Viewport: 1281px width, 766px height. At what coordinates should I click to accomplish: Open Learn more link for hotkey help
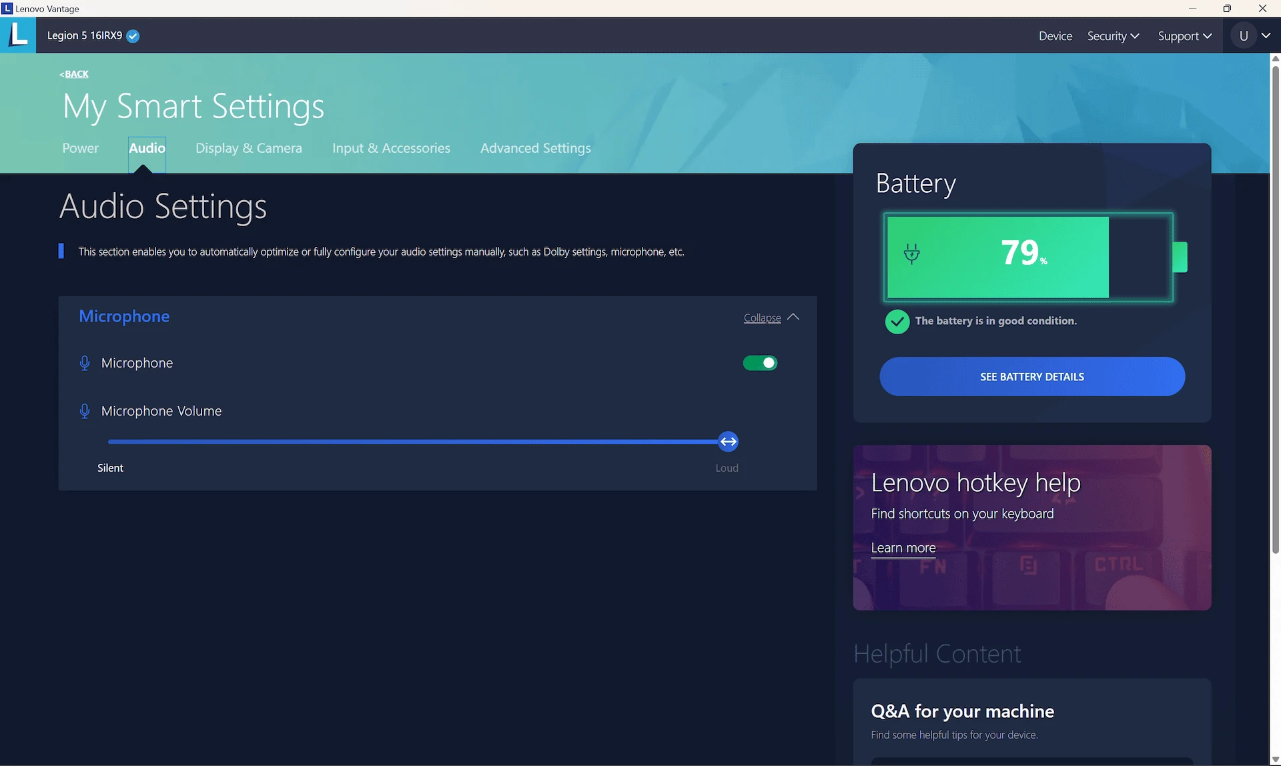click(x=903, y=548)
